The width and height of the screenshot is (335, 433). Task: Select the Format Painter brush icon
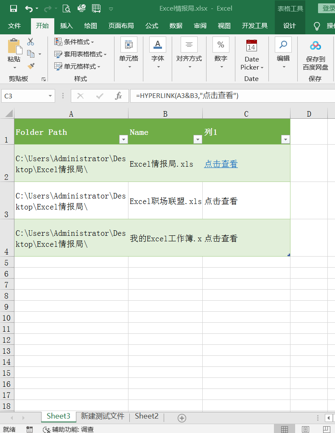(31, 66)
